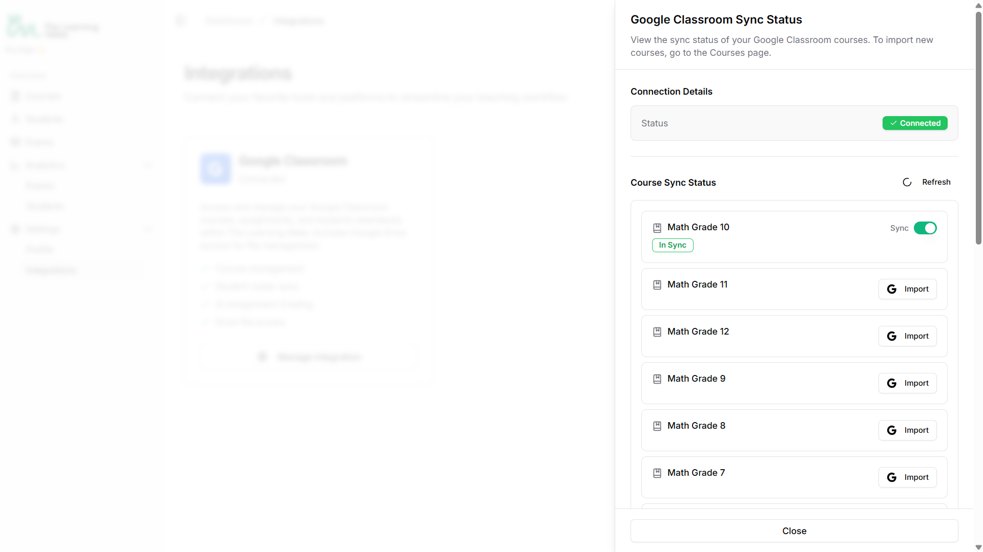Toggle Sync switch for Math Grade 10
Screen dimensions: 983x552
pos(925,228)
